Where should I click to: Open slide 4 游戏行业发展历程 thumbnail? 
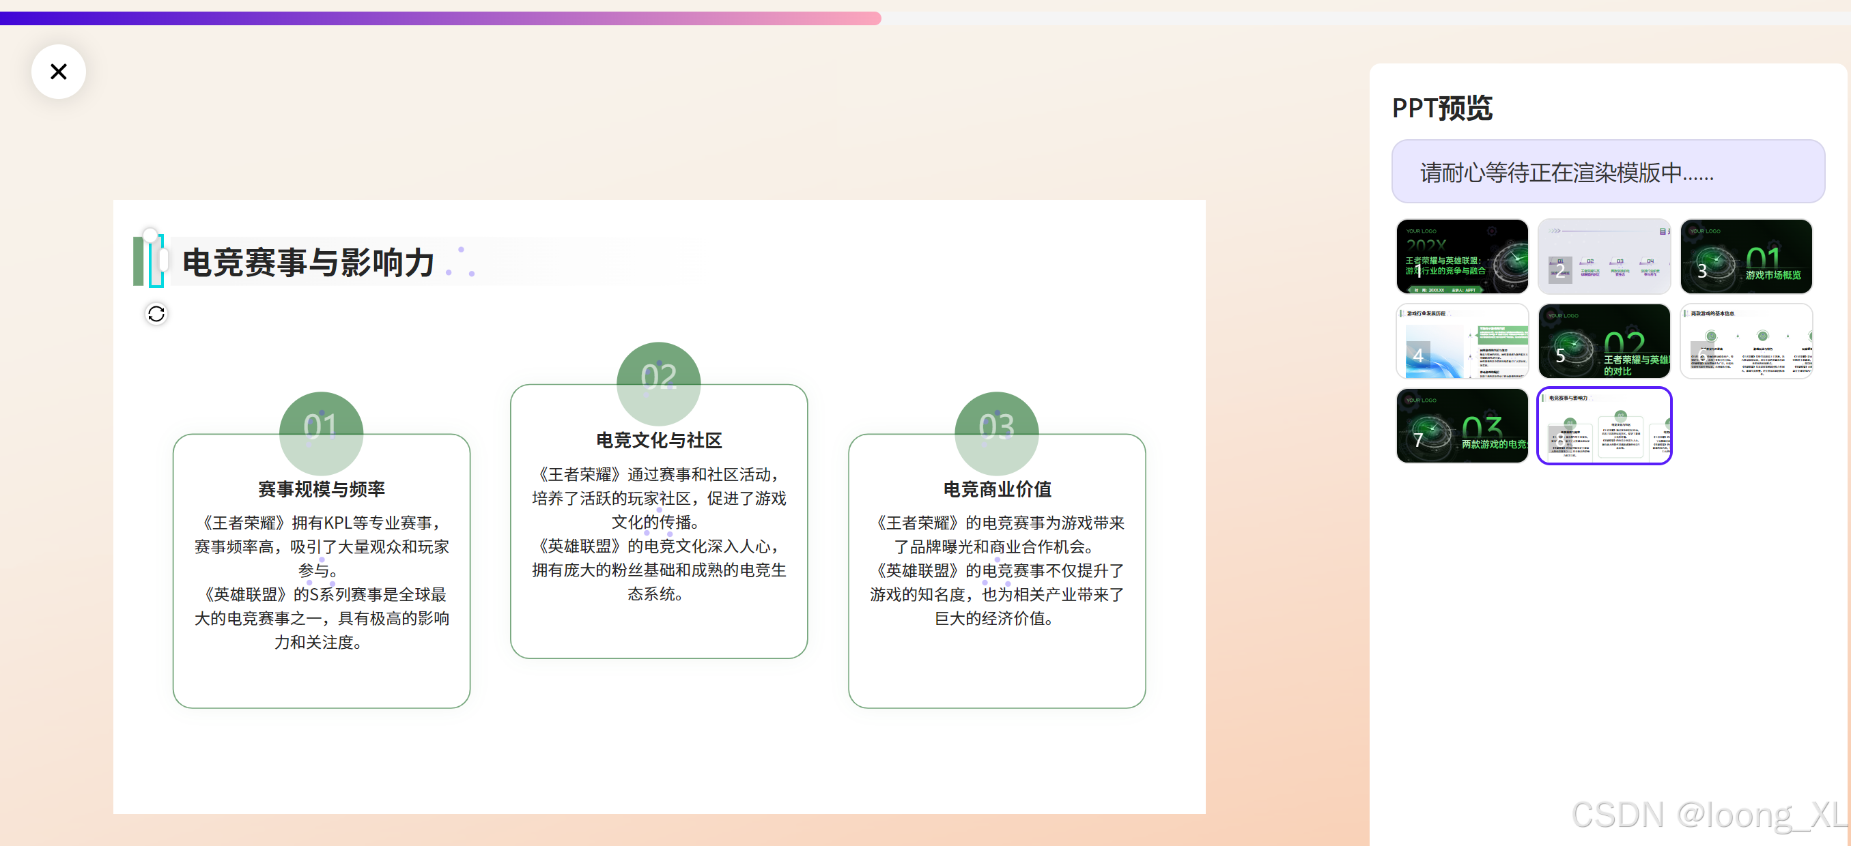pyautogui.click(x=1462, y=341)
